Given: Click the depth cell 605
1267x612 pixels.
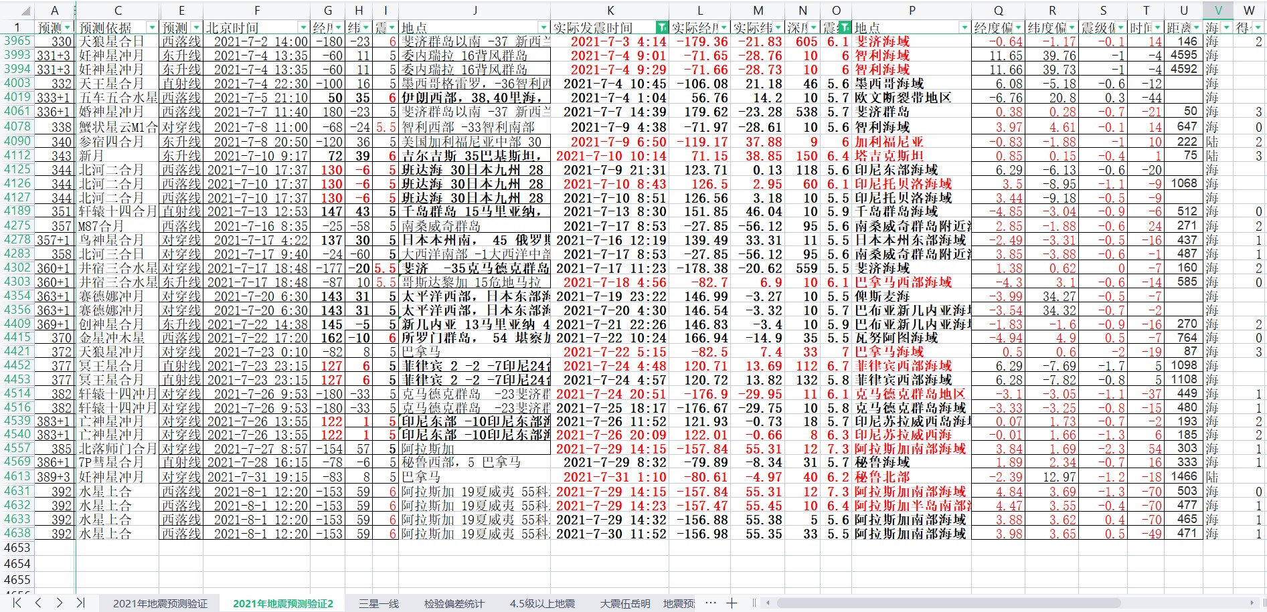Looking at the screenshot, I should click(803, 41).
